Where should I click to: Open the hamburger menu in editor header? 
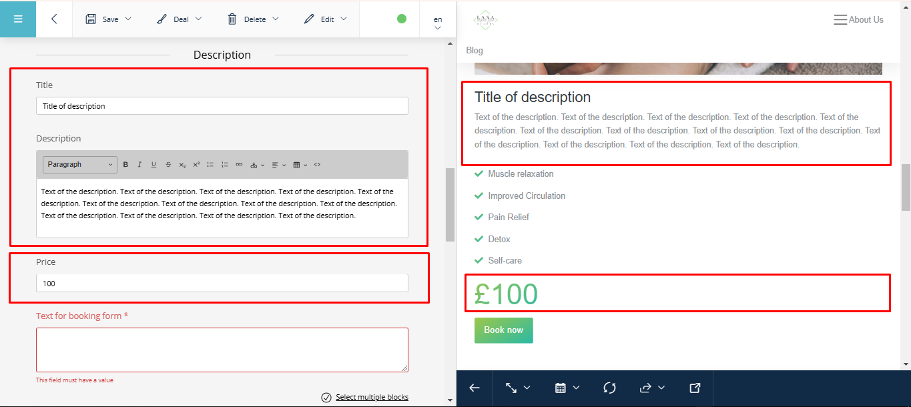[x=18, y=19]
